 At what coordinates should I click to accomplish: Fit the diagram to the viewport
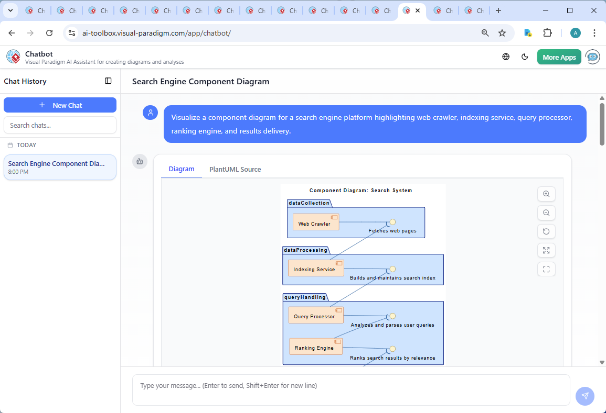tap(546, 250)
